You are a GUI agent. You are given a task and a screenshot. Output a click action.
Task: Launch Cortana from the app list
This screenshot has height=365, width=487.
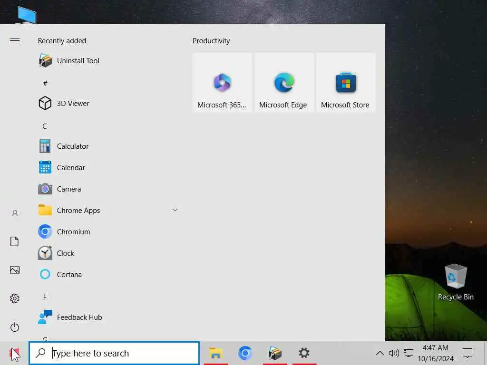point(107,275)
